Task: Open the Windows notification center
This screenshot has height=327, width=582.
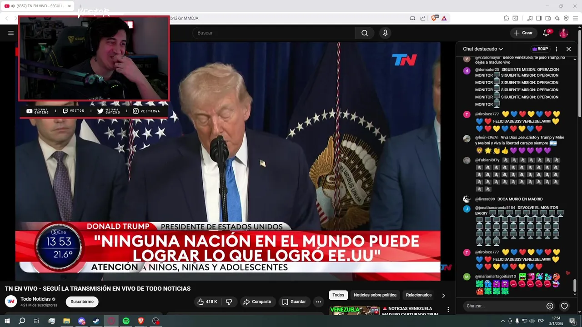Action: point(572,321)
